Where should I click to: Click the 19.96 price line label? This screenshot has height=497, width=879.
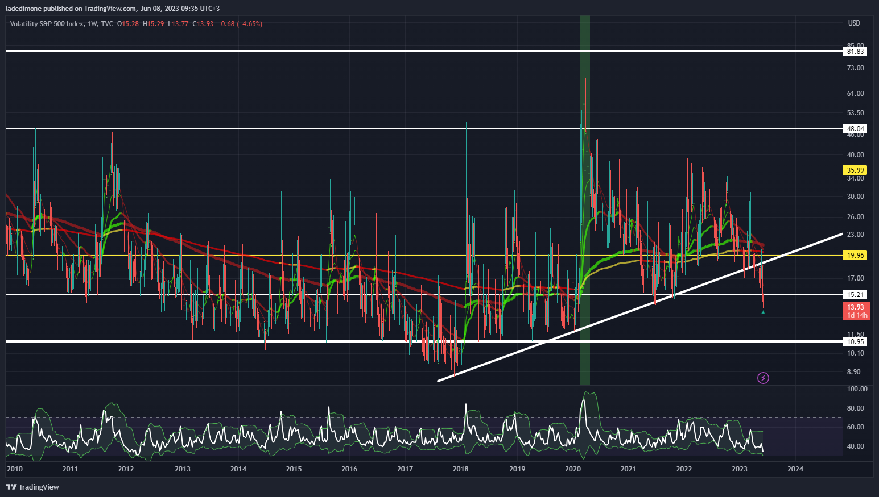855,255
